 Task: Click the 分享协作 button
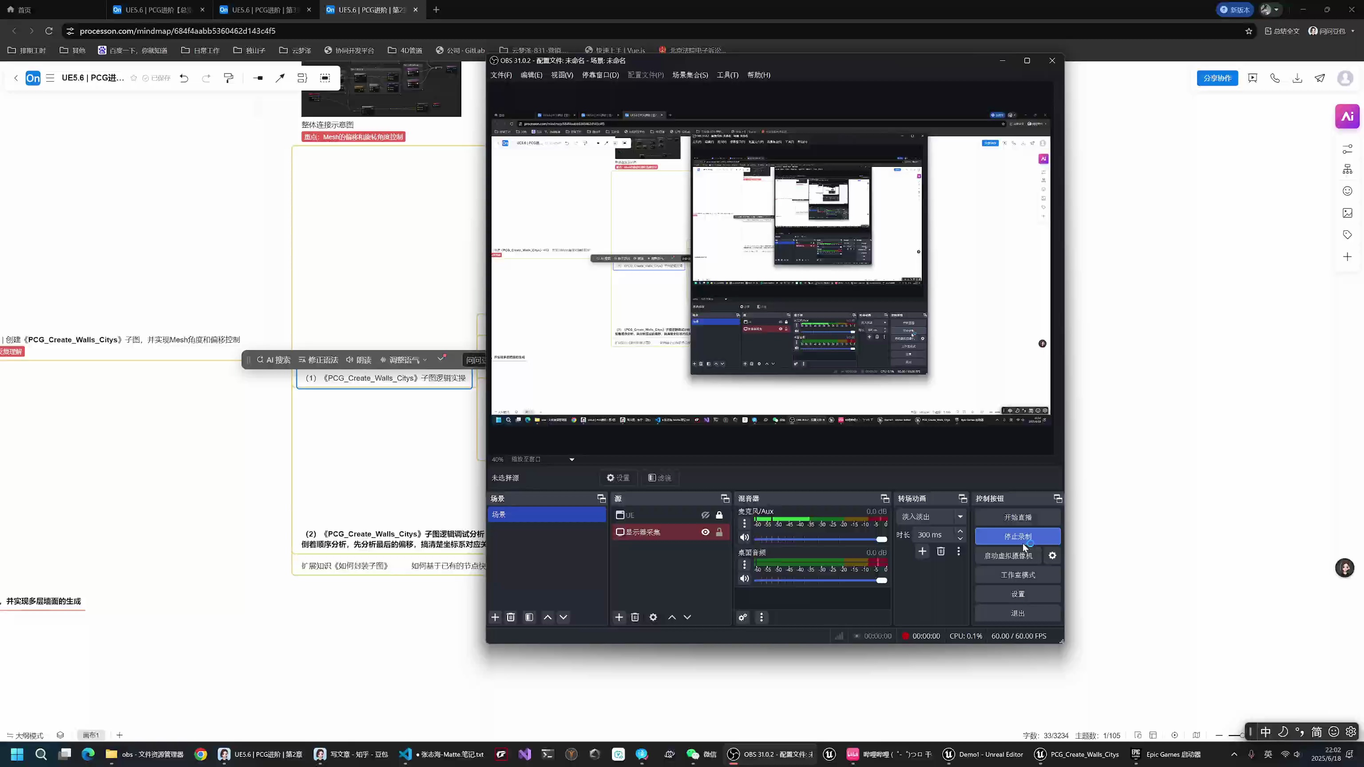(x=1217, y=78)
